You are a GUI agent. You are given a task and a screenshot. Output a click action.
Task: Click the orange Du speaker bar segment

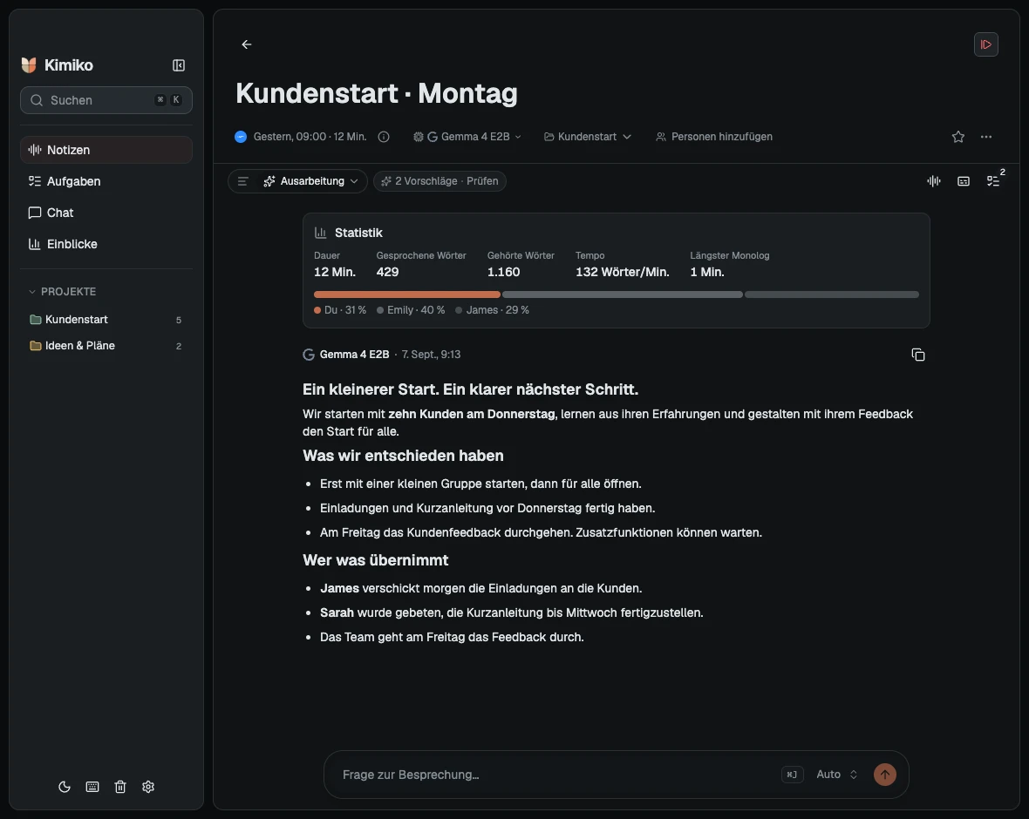click(x=407, y=294)
